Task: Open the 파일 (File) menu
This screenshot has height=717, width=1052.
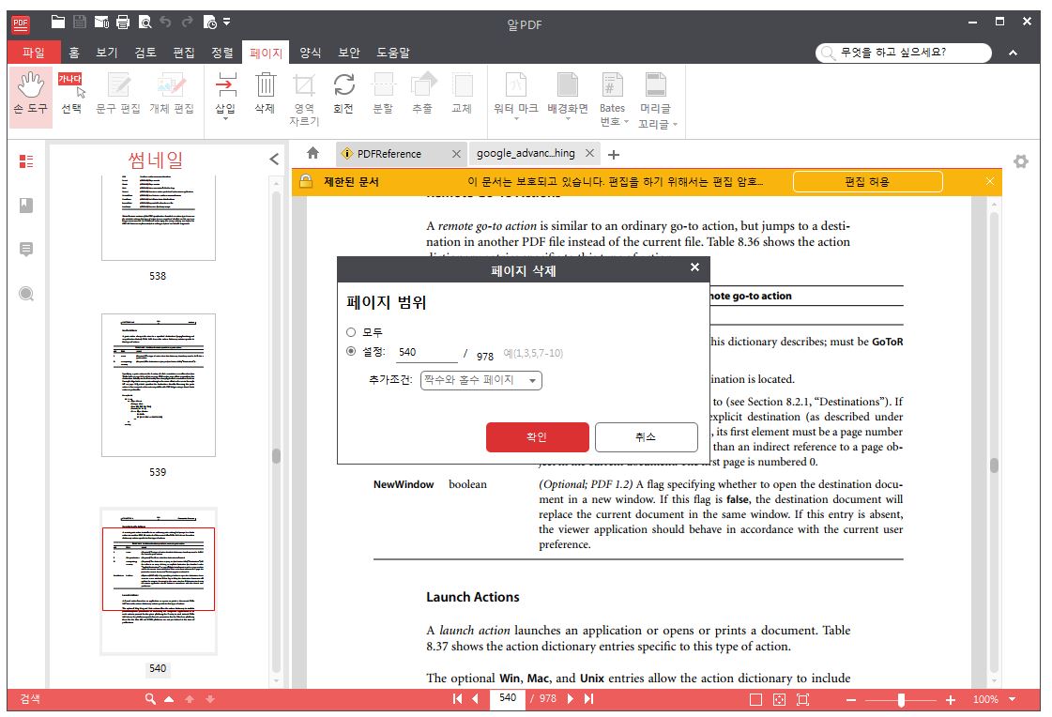Action: [34, 53]
